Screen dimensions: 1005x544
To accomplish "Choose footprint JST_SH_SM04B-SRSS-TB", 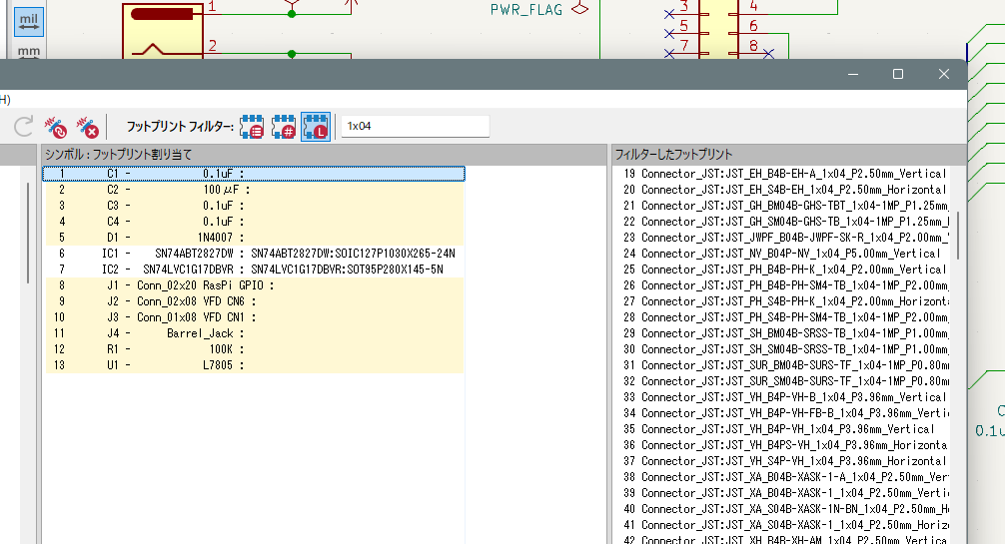I will 784,349.
